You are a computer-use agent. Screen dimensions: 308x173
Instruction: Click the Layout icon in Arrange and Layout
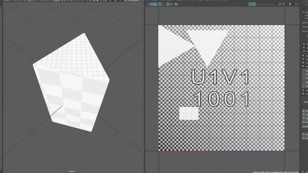click(304, 134)
